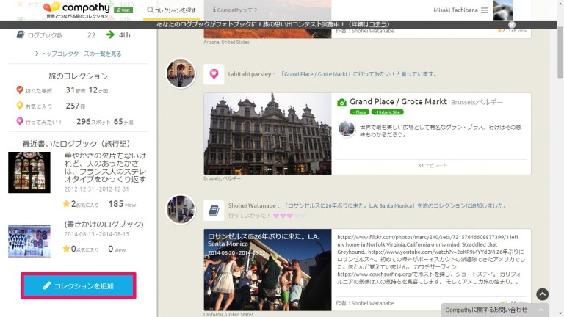Viewport: 564px width, 317px height.
Task: Click the page vertical scrollbar thumb
Action: point(560,51)
